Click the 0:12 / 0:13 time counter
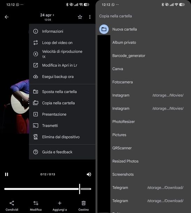The image size is (191, 213). point(48,174)
